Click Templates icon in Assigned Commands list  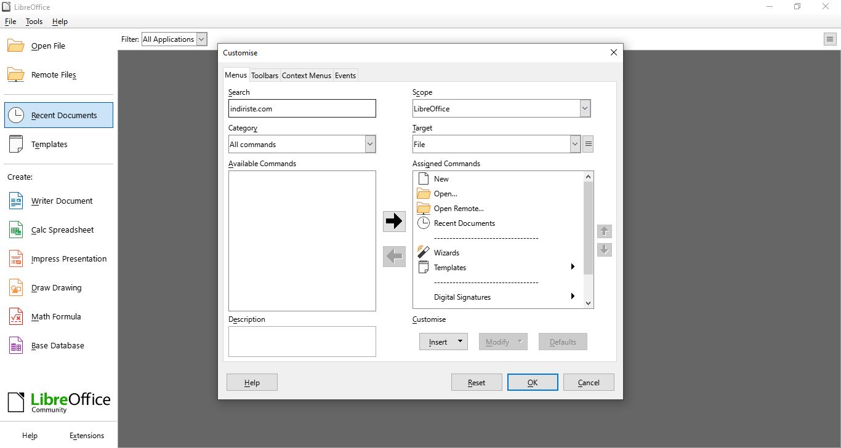pyautogui.click(x=423, y=267)
